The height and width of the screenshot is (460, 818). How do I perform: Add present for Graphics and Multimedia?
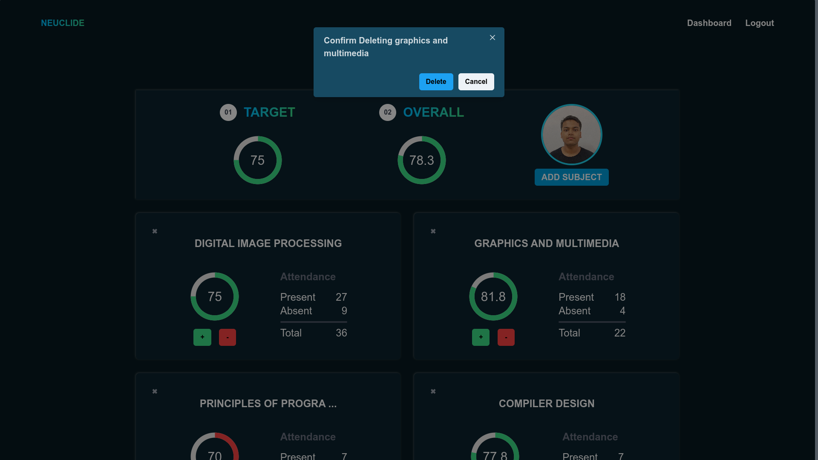click(x=481, y=337)
